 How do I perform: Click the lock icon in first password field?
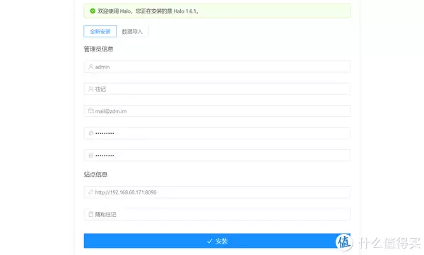[91, 133]
